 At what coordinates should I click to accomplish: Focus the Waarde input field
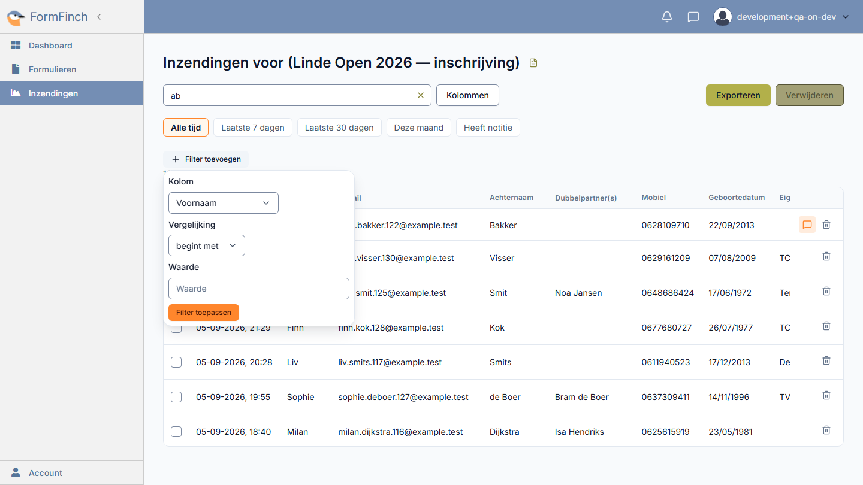point(259,289)
